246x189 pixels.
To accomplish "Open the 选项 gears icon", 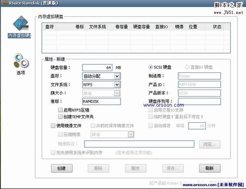I will 21,61.
